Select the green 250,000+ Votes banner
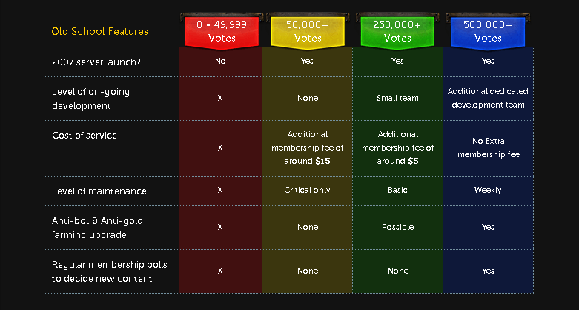579x310 pixels. click(397, 31)
